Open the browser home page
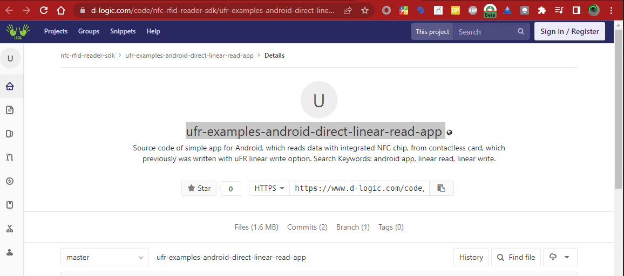Screen dimensions: 624x276 [61, 10]
